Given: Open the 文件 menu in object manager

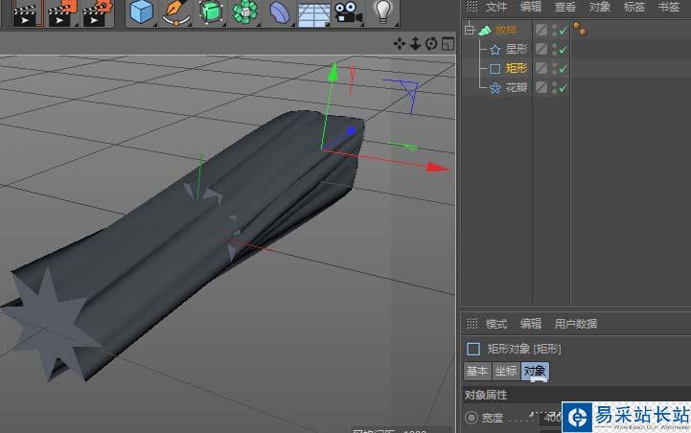Looking at the screenshot, I should 496,7.
